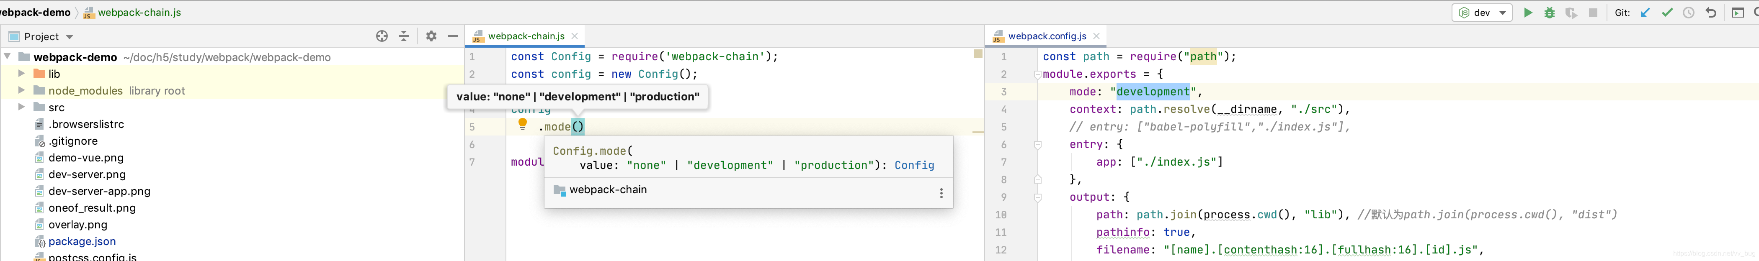Open Project panel gear settings

coord(431,36)
